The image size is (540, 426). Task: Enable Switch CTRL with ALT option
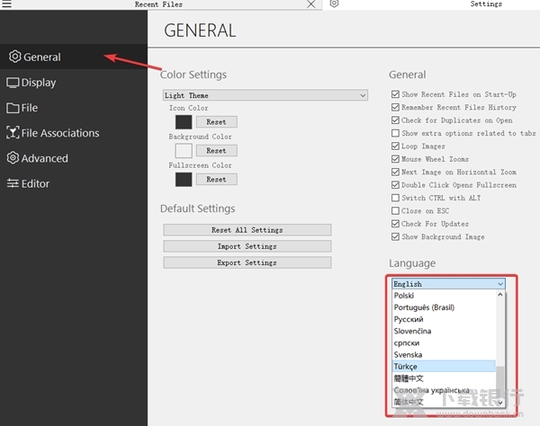pos(395,198)
